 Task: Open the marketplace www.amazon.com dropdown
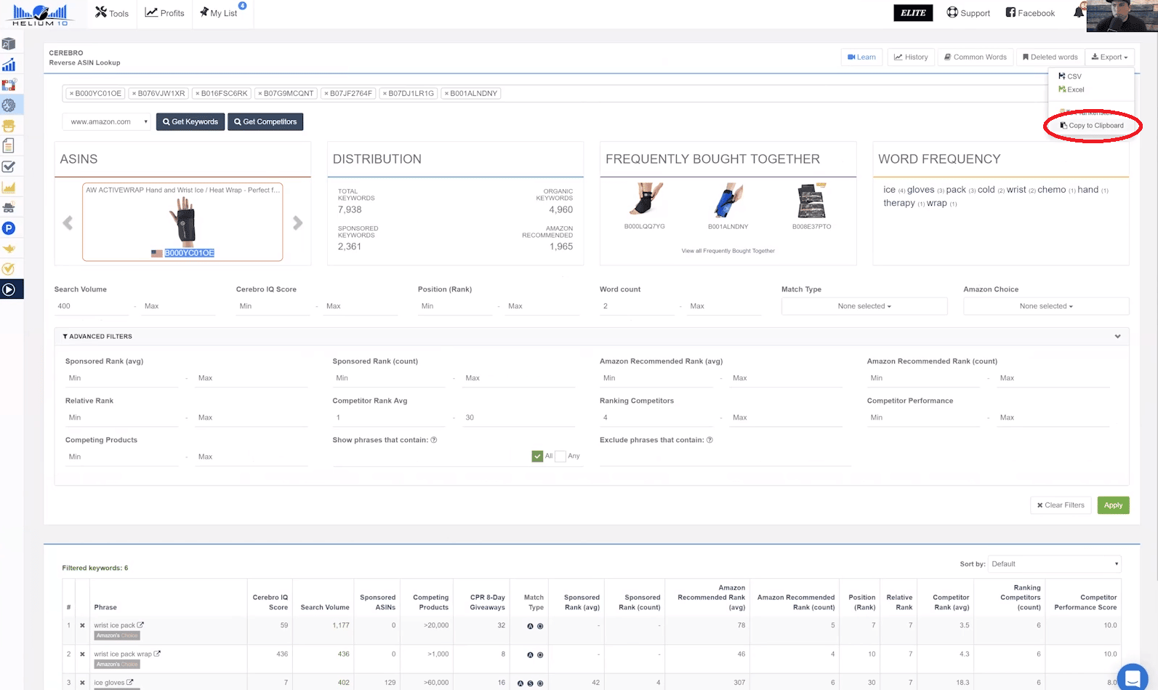point(107,121)
